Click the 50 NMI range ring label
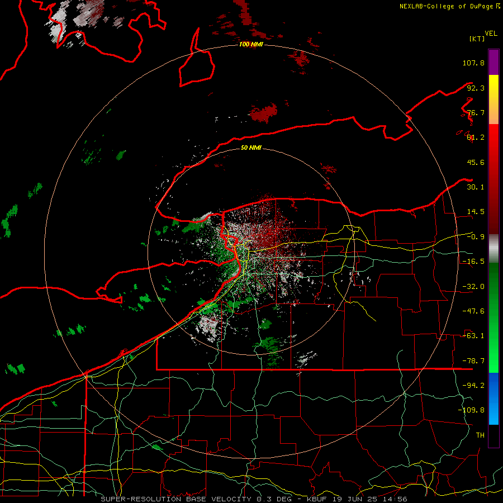Viewport: 503px width, 503px height. pos(251,148)
